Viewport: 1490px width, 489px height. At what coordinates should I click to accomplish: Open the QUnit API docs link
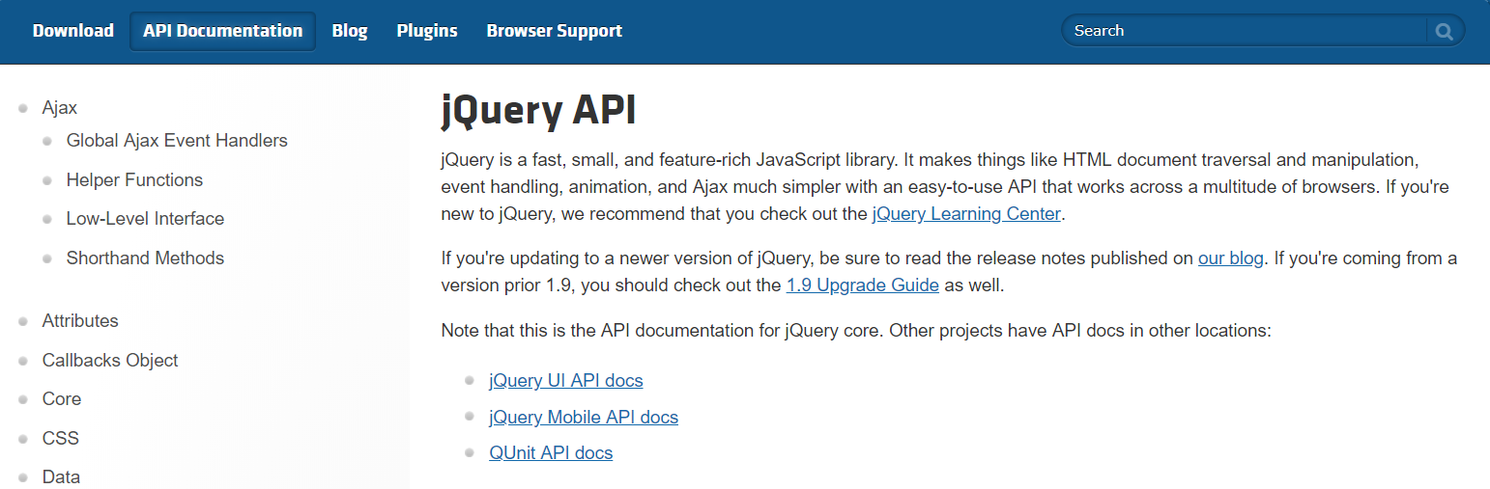pos(551,453)
